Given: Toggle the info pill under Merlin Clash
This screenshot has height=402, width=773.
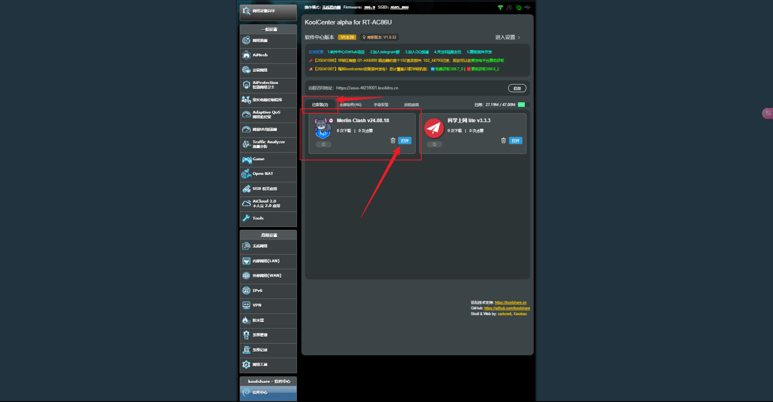Looking at the screenshot, I should pyautogui.click(x=324, y=144).
